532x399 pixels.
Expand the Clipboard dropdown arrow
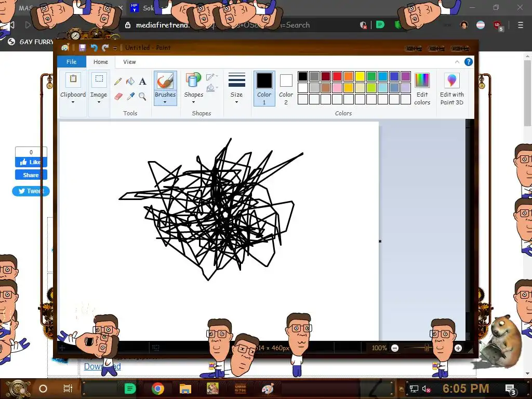tap(73, 102)
